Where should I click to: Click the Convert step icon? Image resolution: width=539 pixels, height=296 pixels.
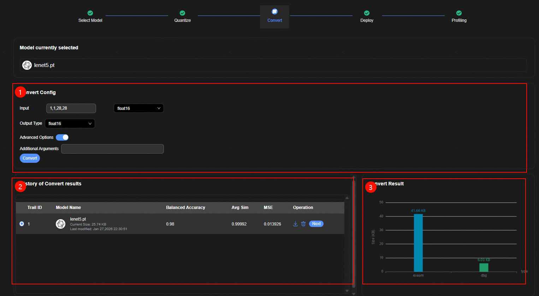[274, 12]
